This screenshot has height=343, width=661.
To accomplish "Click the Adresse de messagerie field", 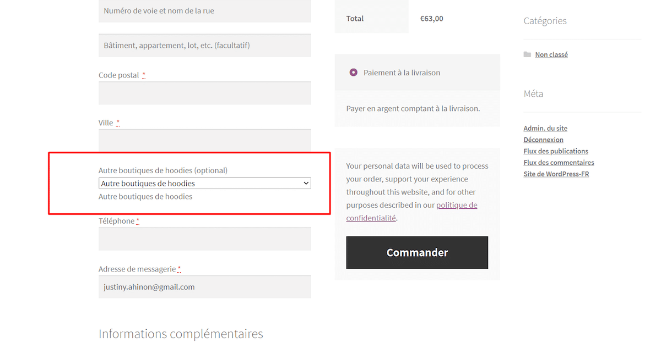I will [x=204, y=287].
